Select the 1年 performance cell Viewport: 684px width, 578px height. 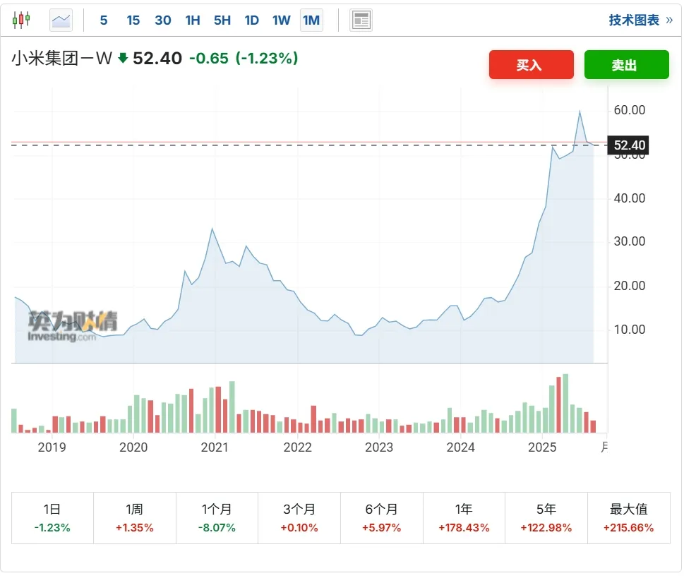tap(464, 518)
